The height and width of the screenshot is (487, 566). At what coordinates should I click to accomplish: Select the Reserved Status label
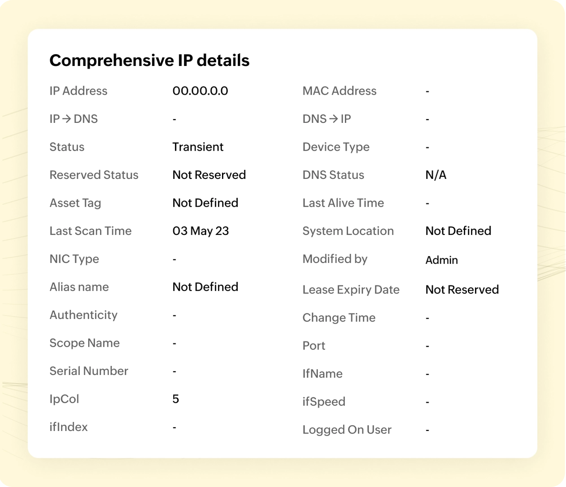point(94,175)
